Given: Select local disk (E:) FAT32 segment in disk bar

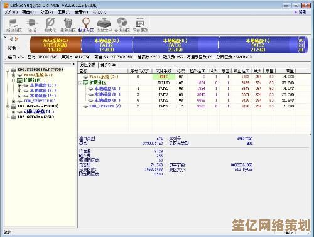Looking at the screenshot, I should [x=175, y=45].
